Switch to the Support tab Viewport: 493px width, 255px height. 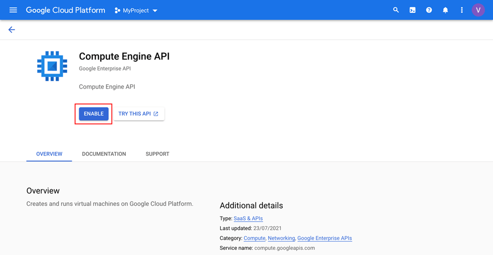coord(158,154)
